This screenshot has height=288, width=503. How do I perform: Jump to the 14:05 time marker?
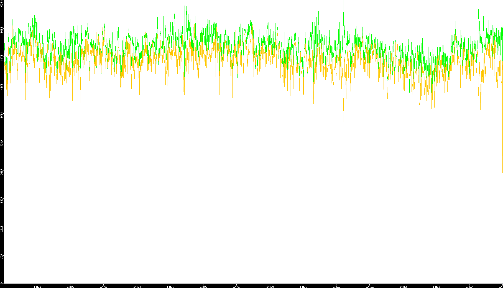coord(170,287)
